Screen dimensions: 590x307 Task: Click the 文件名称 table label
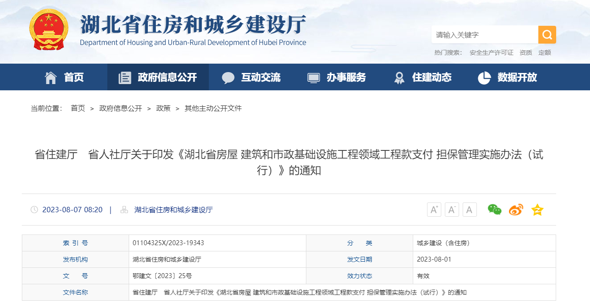[x=75, y=292]
